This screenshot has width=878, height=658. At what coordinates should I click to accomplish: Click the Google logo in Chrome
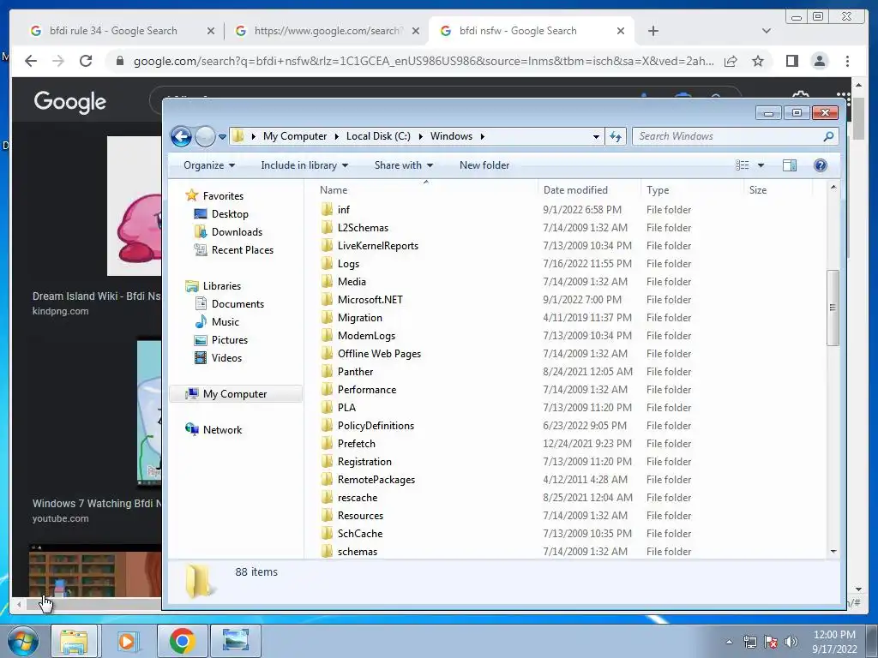[70, 101]
